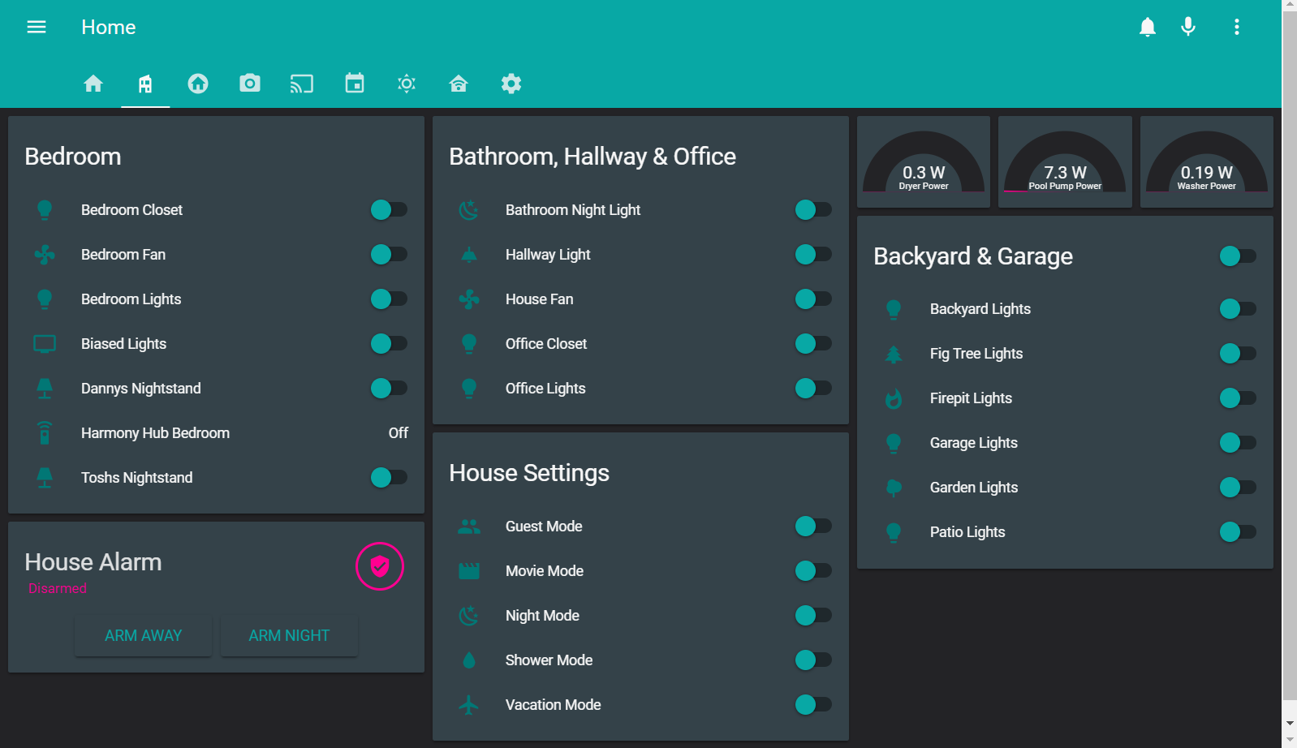Screen dimensions: 1297x748
Task: Click the Shower Mode water drop icon
Action: click(469, 660)
